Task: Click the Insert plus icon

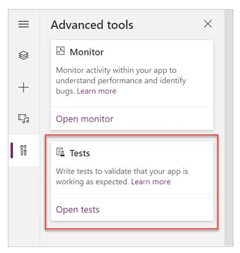Action: 23,88
